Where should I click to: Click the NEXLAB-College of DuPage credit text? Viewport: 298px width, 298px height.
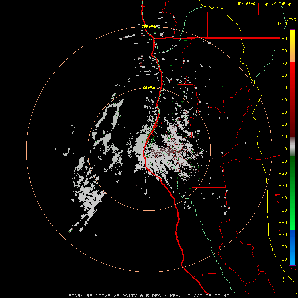coord(266,4)
